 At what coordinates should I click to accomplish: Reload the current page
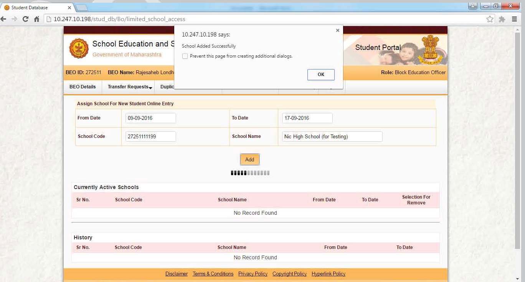click(x=25, y=18)
